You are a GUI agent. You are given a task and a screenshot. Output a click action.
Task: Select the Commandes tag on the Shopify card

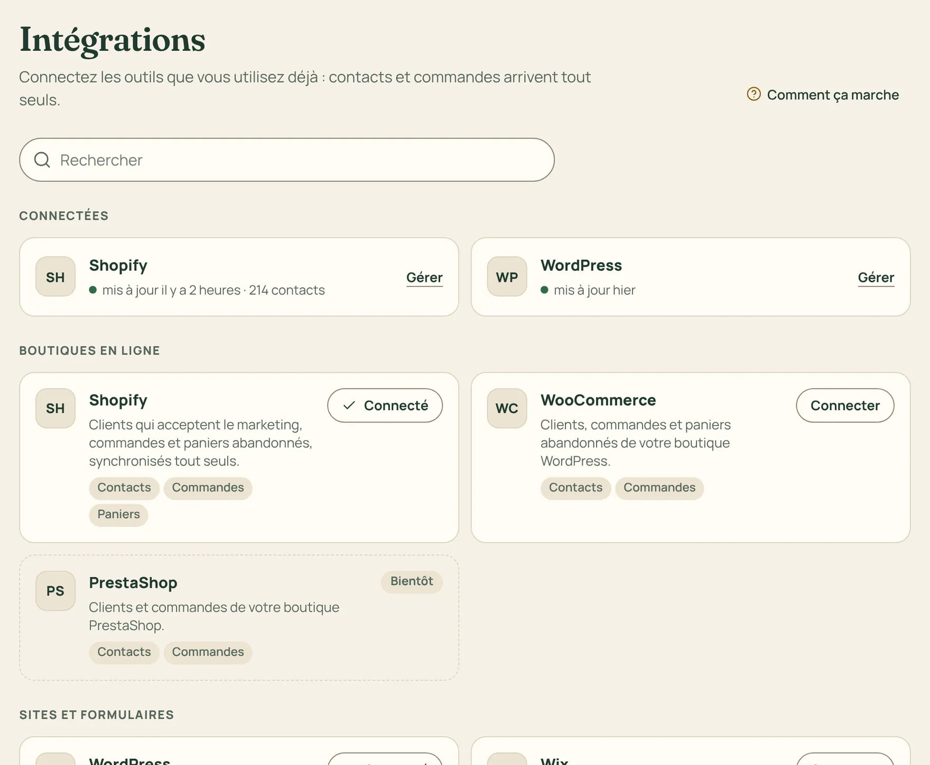click(208, 488)
